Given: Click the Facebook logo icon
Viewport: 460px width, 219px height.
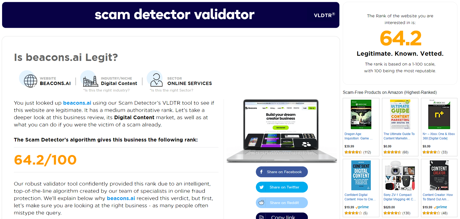Looking at the screenshot, I should (261, 172).
